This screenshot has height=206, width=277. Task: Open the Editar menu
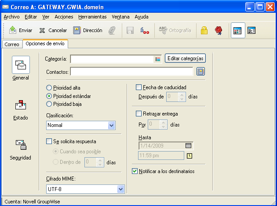(31, 17)
